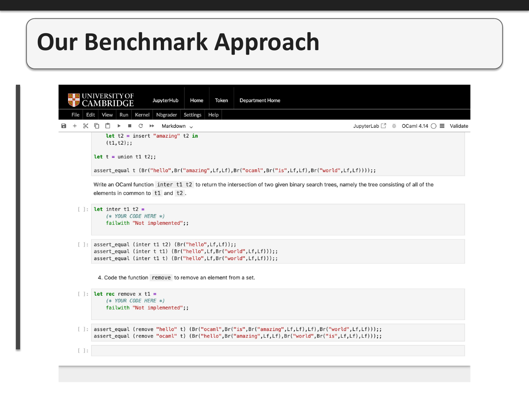
Task: Go to Department Home link
Action: 260,101
